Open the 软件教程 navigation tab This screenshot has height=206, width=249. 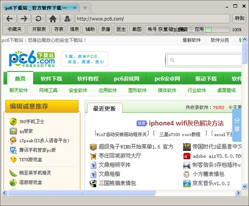point(88,79)
